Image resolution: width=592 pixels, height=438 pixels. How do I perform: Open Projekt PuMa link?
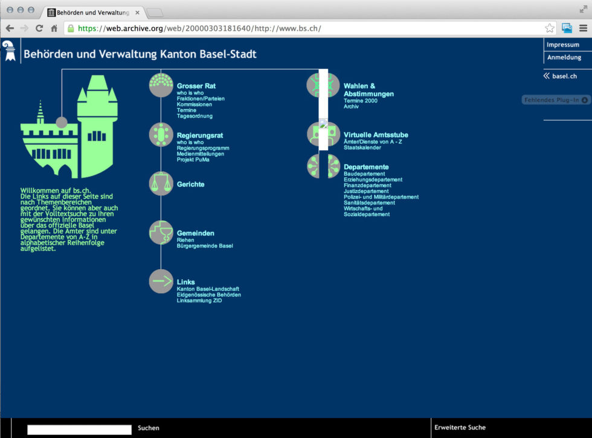pos(193,160)
